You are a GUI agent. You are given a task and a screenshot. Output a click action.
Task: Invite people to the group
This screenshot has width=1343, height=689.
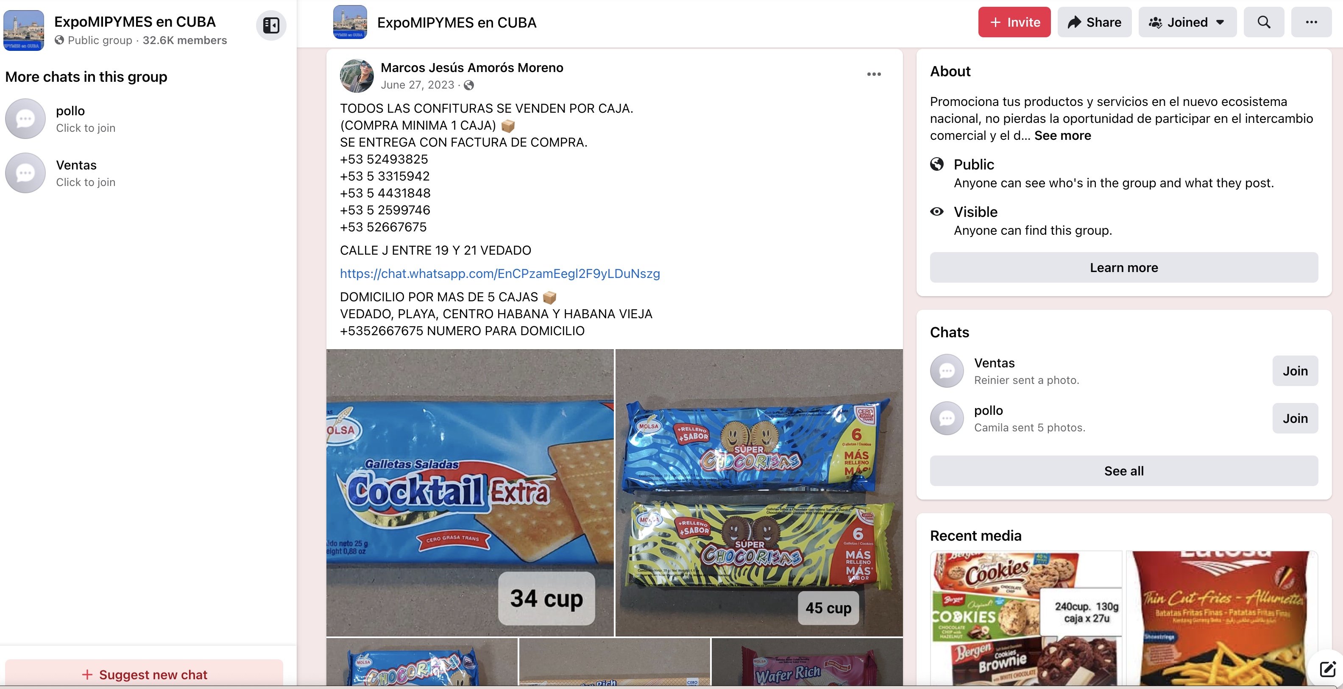pyautogui.click(x=1014, y=22)
